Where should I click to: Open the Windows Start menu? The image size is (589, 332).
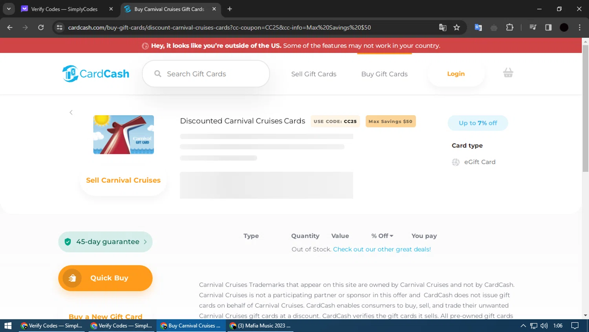tap(8, 326)
